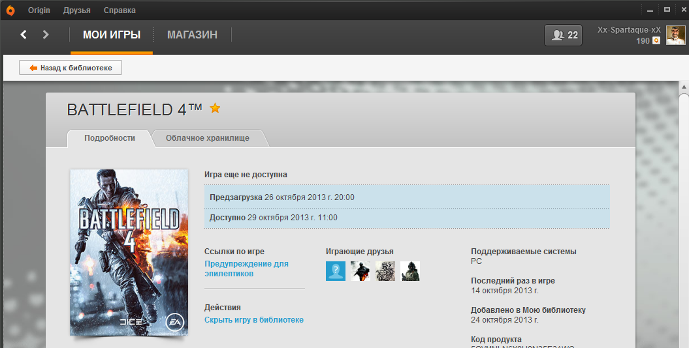This screenshot has width=689, height=348.
Task: Switch to МАГАЗИН section
Action: coord(192,35)
